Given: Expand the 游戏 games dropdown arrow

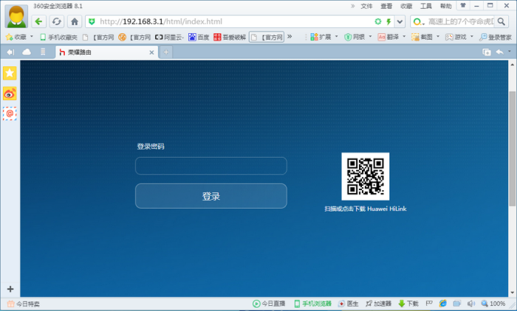Looking at the screenshot, I should click(x=472, y=37).
